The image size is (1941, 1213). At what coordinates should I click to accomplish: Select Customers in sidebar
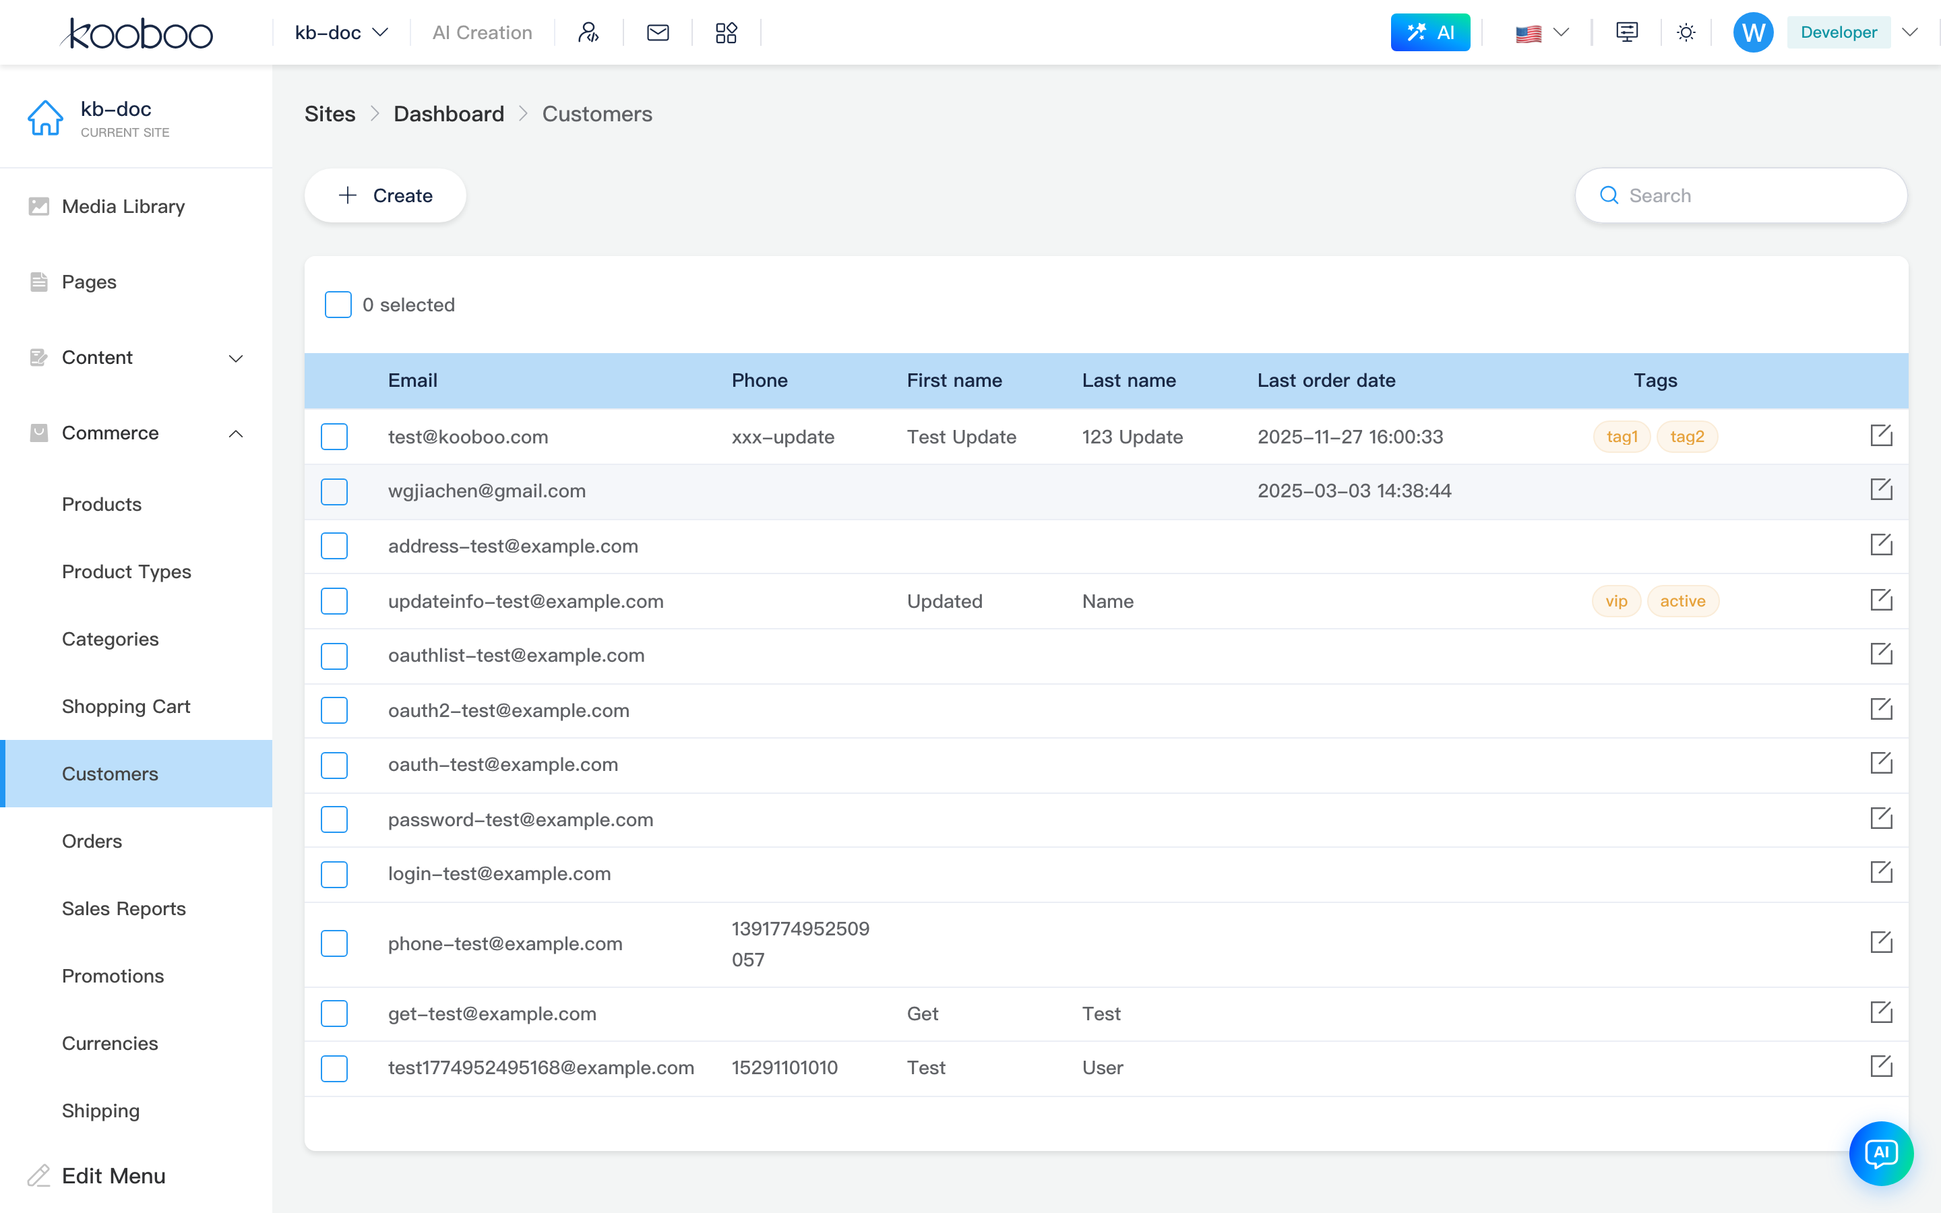click(136, 774)
